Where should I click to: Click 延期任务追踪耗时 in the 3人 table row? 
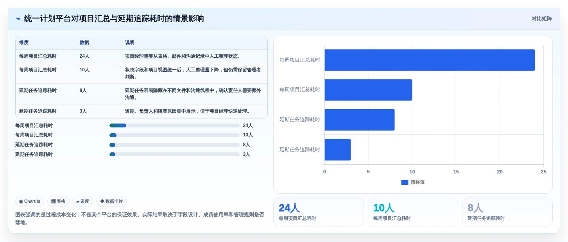(38, 111)
